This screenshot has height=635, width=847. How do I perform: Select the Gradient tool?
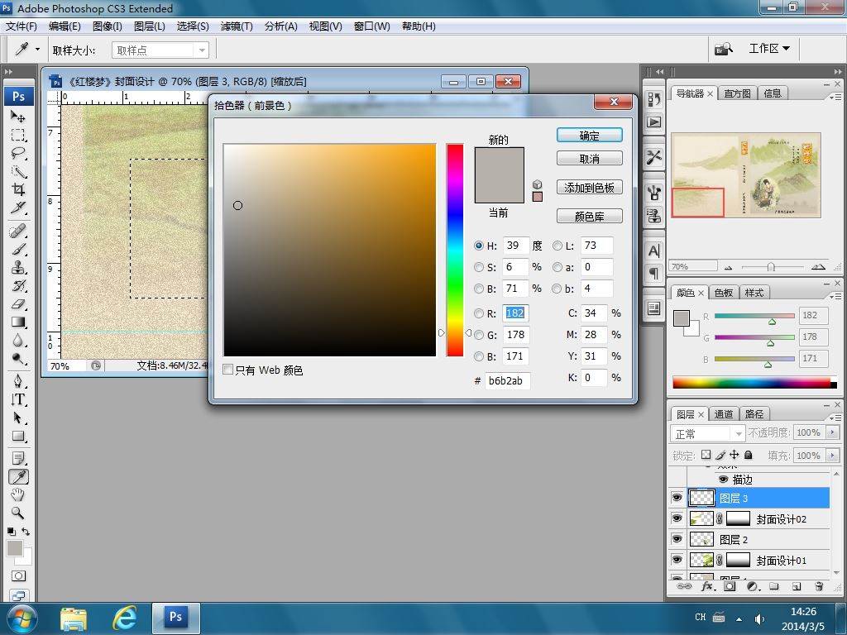click(18, 322)
